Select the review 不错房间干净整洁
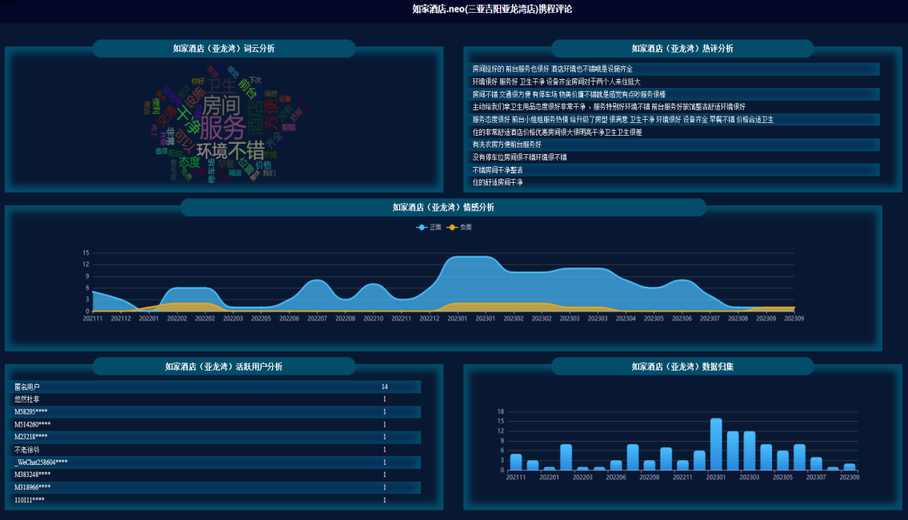Screen dimensions: 908x520 point(498,170)
